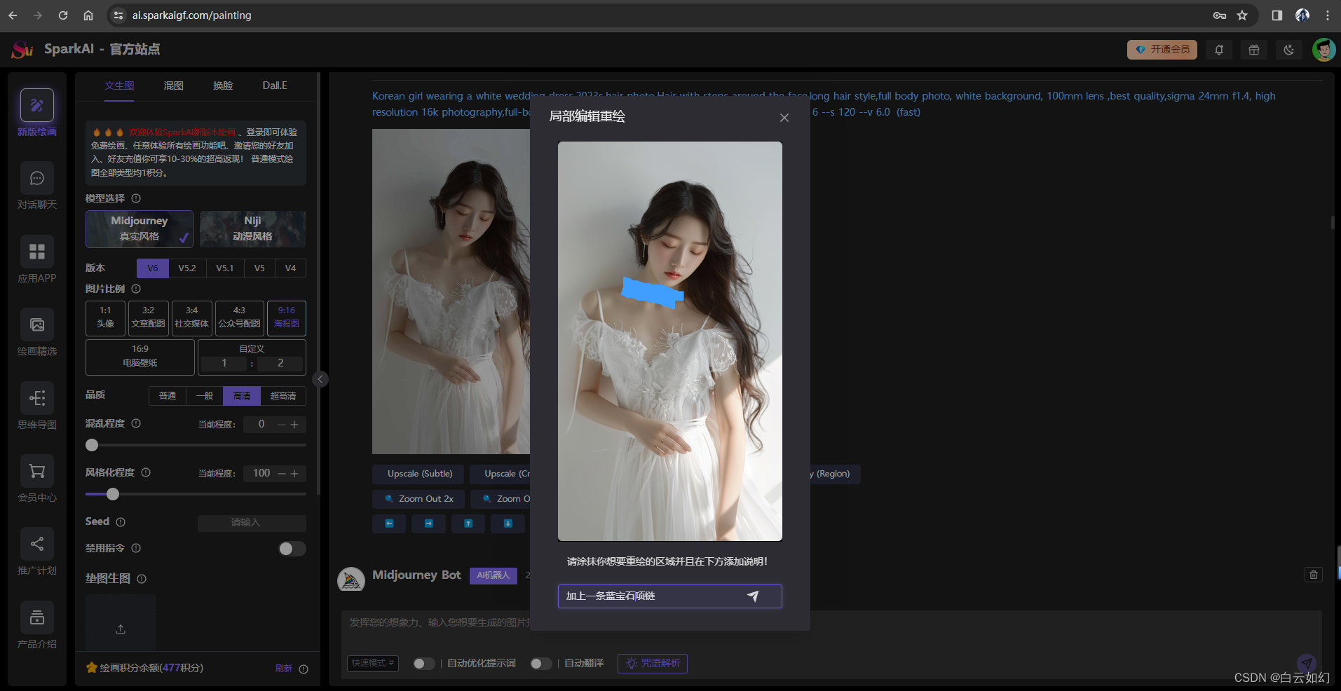Click the info icon next to Seed
1341x691 pixels.
click(x=121, y=522)
